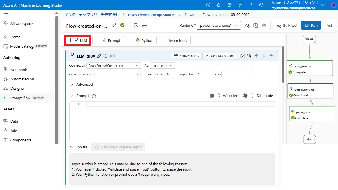This screenshot has height=190, width=338.
Task: Click Show variants button
Action: [186, 56]
